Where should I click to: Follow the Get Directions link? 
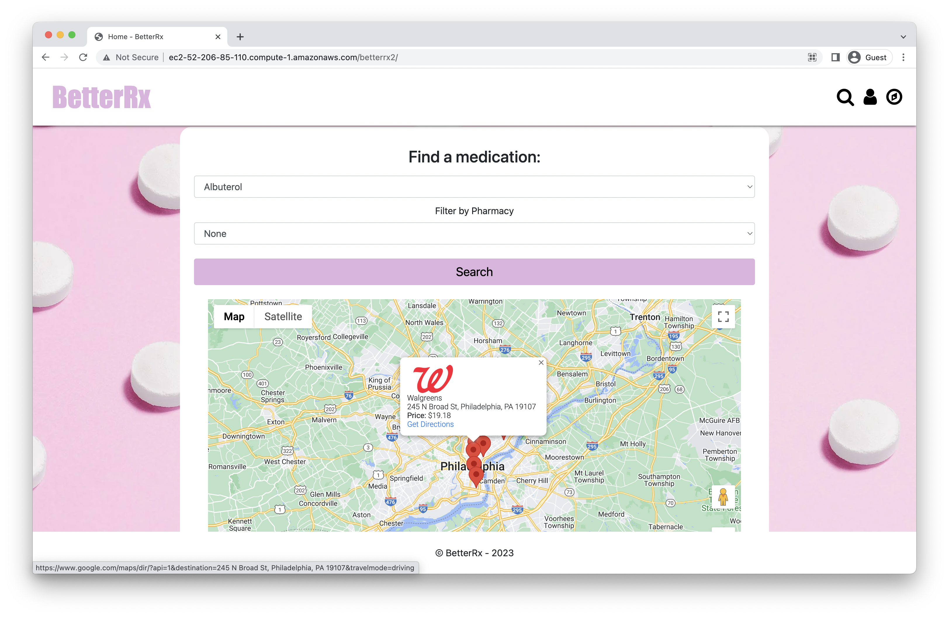click(430, 424)
